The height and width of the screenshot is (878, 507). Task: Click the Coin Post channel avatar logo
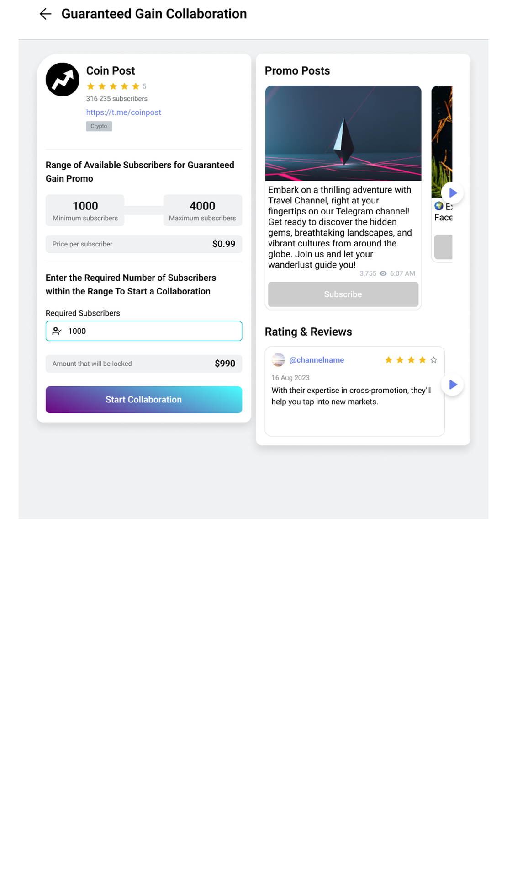(x=63, y=80)
